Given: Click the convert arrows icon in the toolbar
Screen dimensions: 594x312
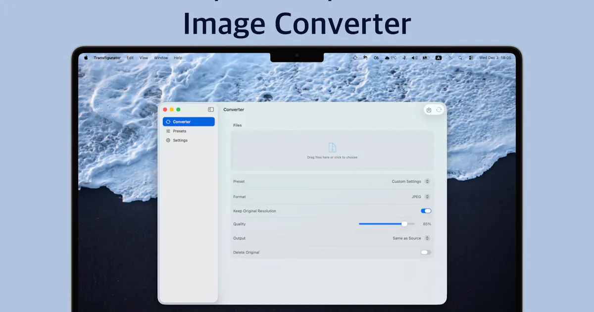Looking at the screenshot, I should pyautogui.click(x=439, y=110).
